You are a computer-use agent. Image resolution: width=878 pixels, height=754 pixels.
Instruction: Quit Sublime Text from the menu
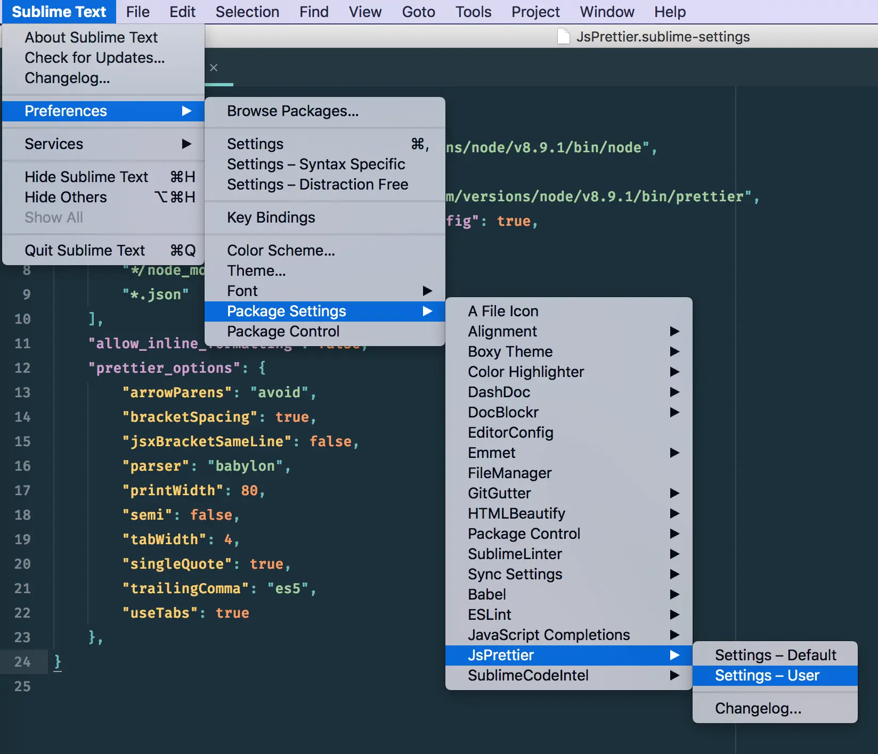[x=103, y=250]
